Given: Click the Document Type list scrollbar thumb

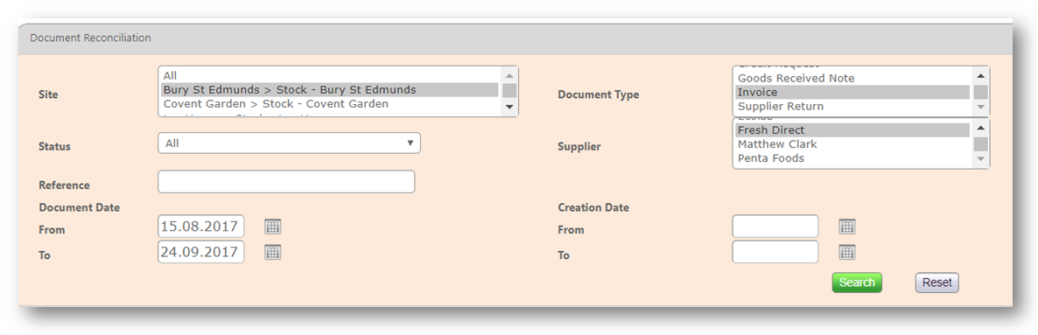Looking at the screenshot, I should [980, 92].
